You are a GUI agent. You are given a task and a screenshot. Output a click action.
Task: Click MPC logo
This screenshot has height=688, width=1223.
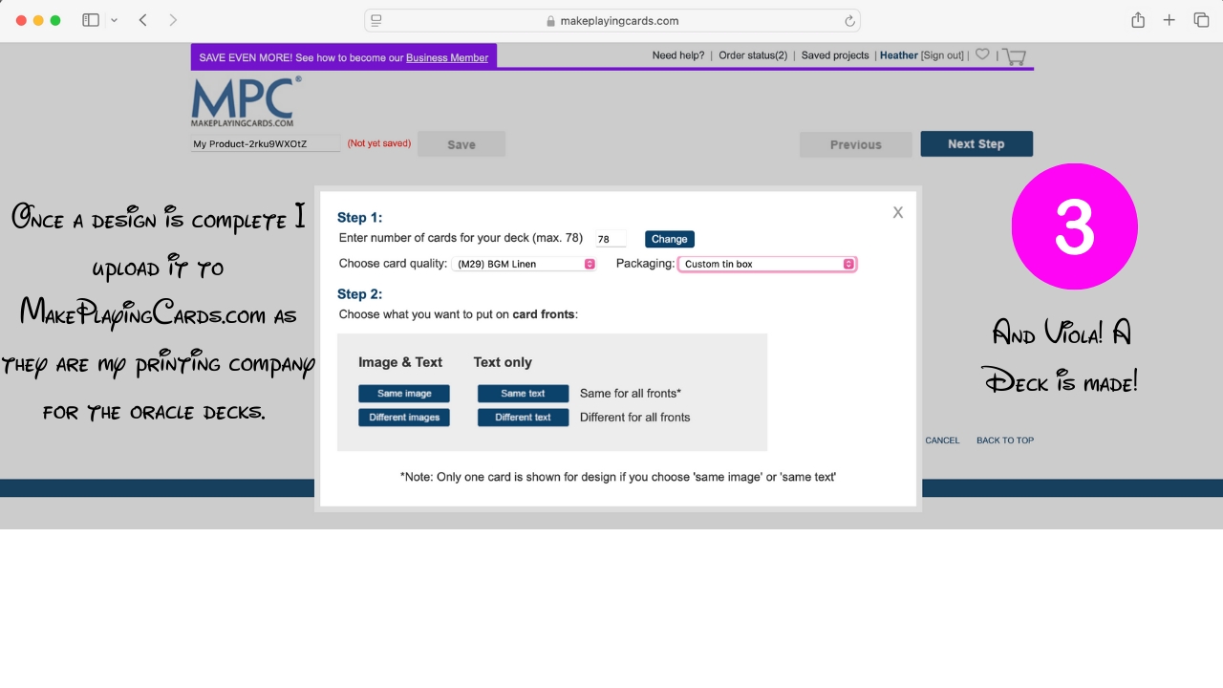247,101
